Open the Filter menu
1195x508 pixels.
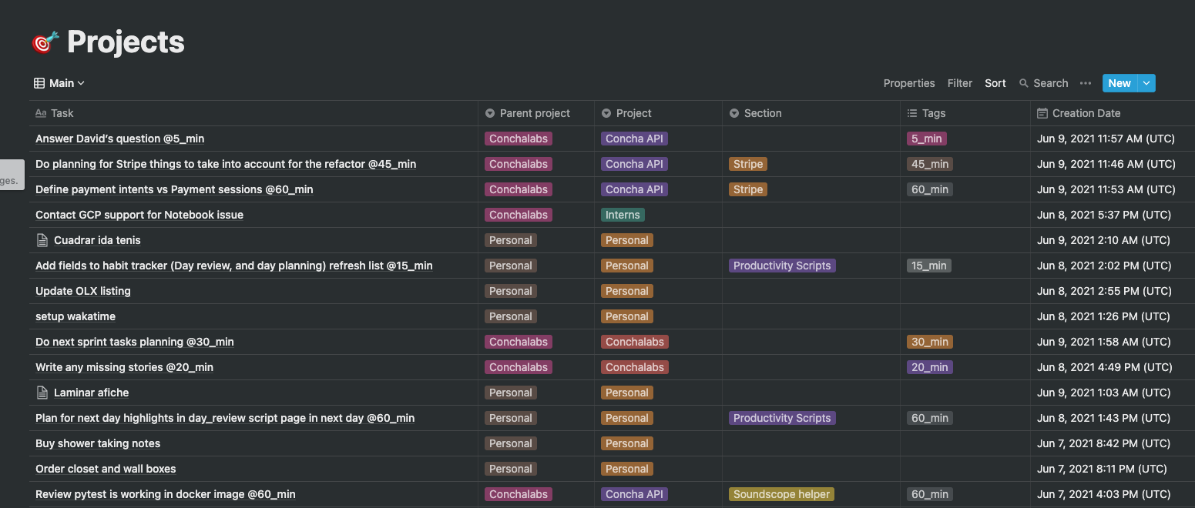click(x=960, y=83)
